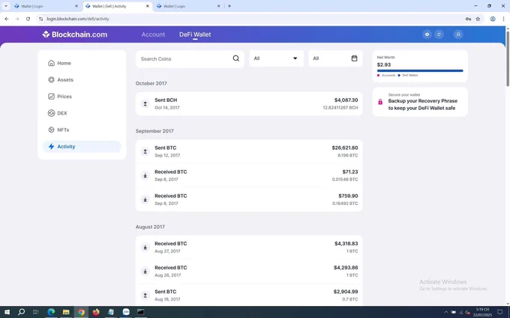
Task: Click the $4,087.30 amount
Action: point(346,100)
